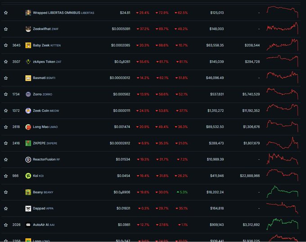Open the Long Mao LMAO link
Image resolution: width=306 pixels, height=242 pixels.
(45, 127)
